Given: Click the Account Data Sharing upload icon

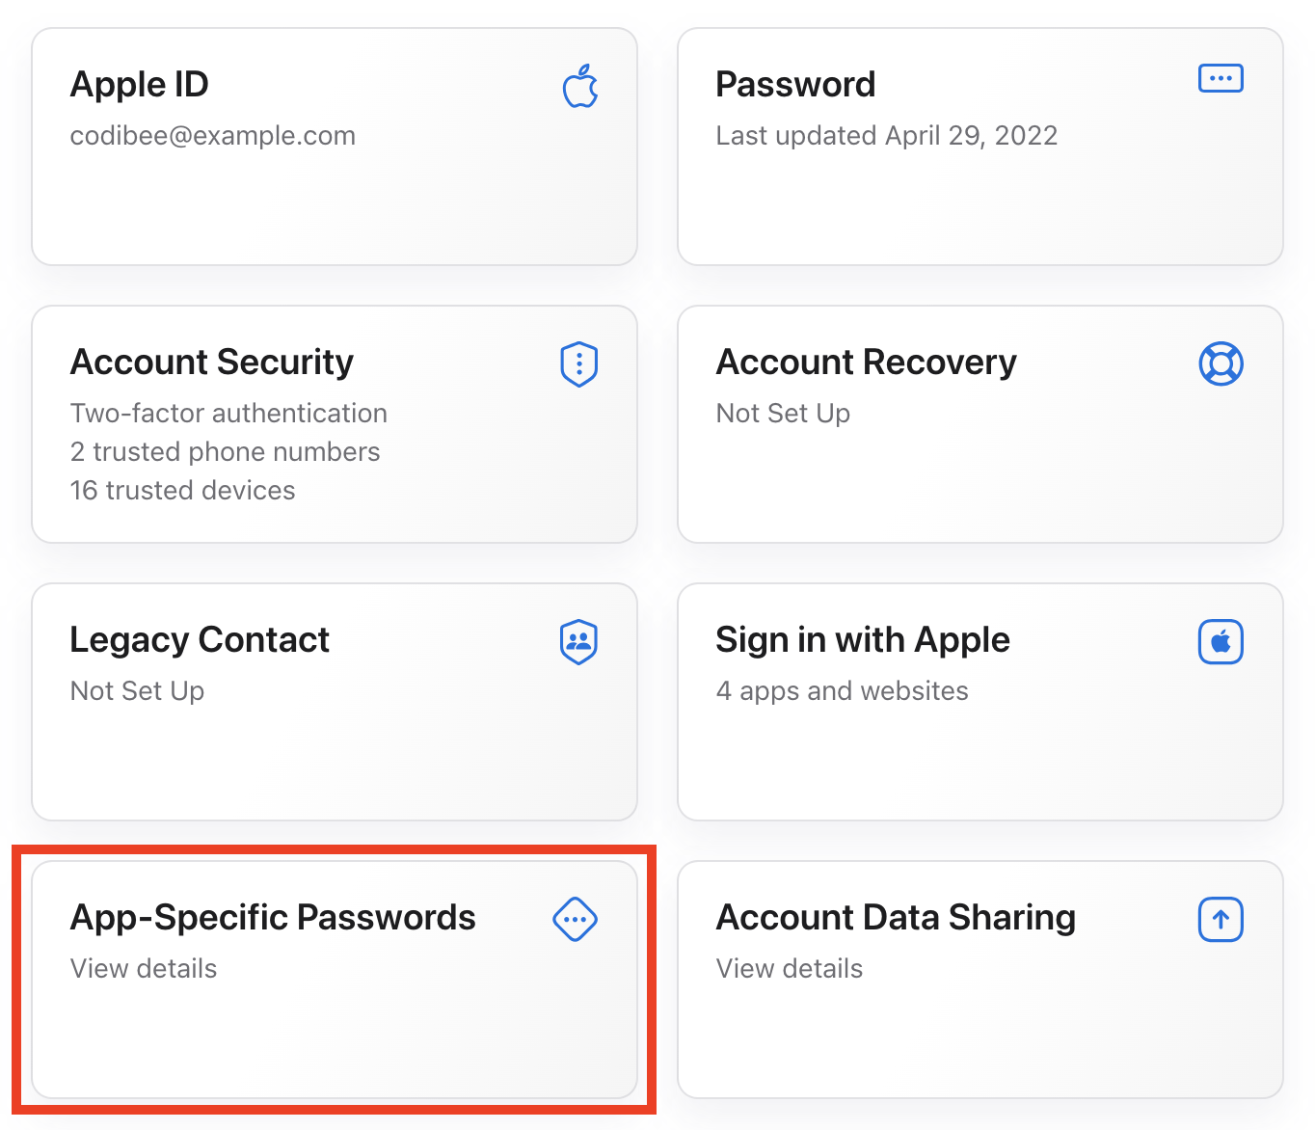Looking at the screenshot, I should (x=1220, y=920).
